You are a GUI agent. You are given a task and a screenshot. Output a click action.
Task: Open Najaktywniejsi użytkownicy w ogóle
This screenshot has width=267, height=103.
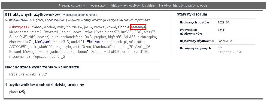tap(183, 5)
